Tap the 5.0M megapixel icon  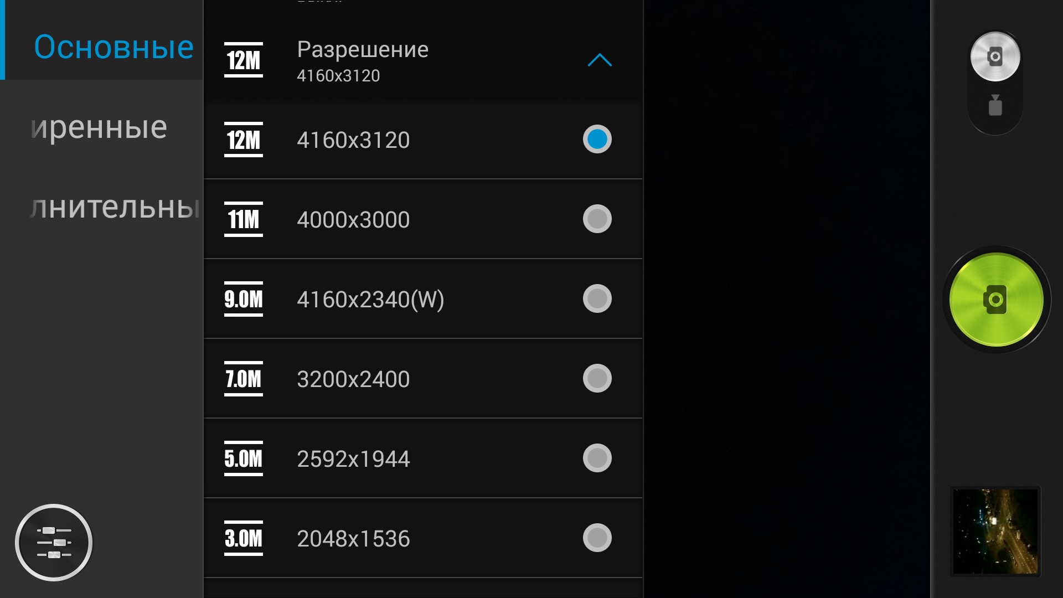click(244, 458)
